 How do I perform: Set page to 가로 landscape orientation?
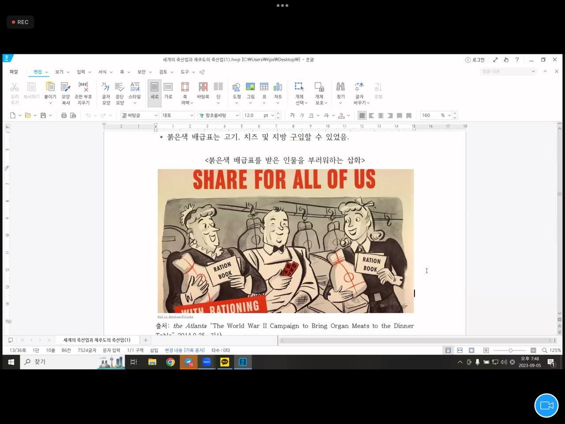[168, 90]
